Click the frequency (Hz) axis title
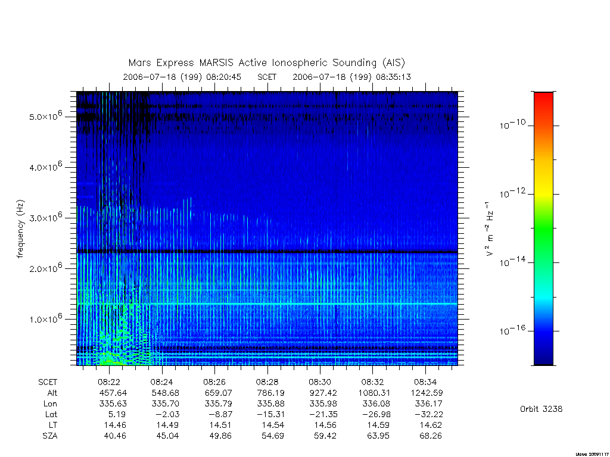The width and height of the screenshot is (610, 457). (x=20, y=229)
